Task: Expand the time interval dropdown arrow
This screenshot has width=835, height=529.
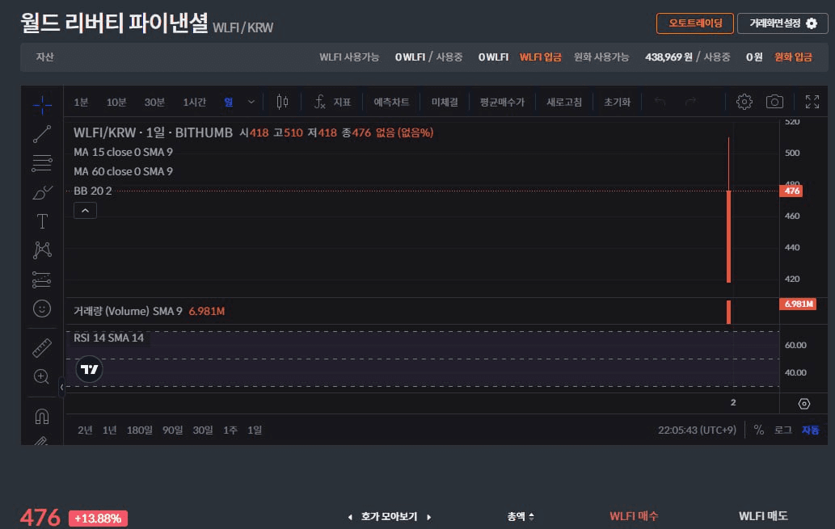Action: [x=251, y=102]
